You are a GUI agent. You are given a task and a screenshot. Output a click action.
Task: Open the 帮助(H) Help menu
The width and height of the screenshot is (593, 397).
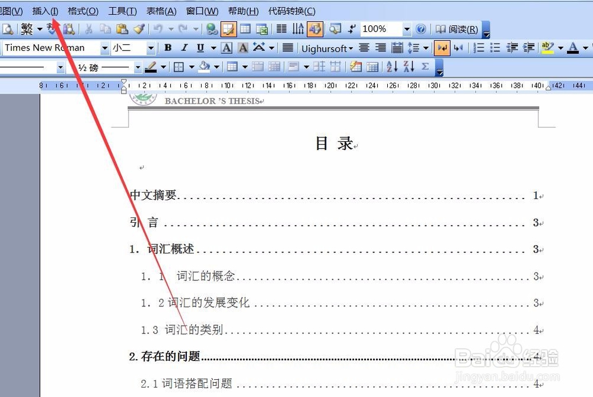(x=243, y=11)
